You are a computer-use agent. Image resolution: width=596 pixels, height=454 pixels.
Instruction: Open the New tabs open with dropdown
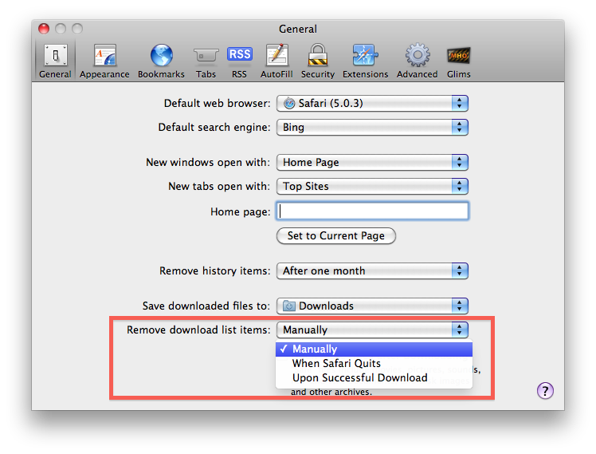[x=372, y=187]
